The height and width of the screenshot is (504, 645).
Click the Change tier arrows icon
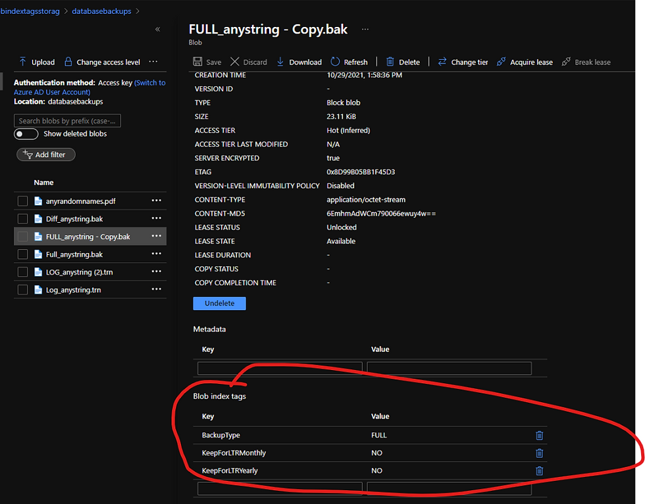tap(442, 62)
